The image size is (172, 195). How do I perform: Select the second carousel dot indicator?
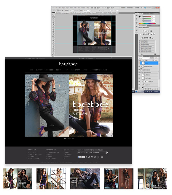click(x=66, y=138)
